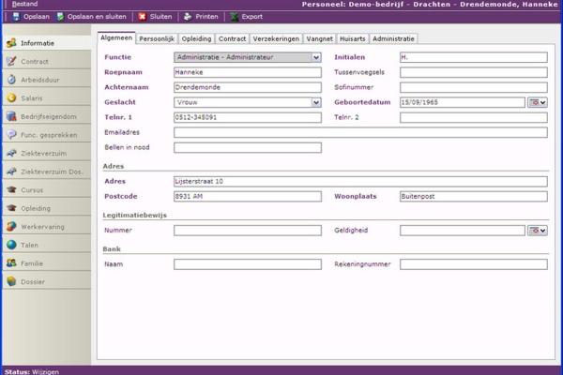Expand the Geslacht dropdown

(315, 102)
